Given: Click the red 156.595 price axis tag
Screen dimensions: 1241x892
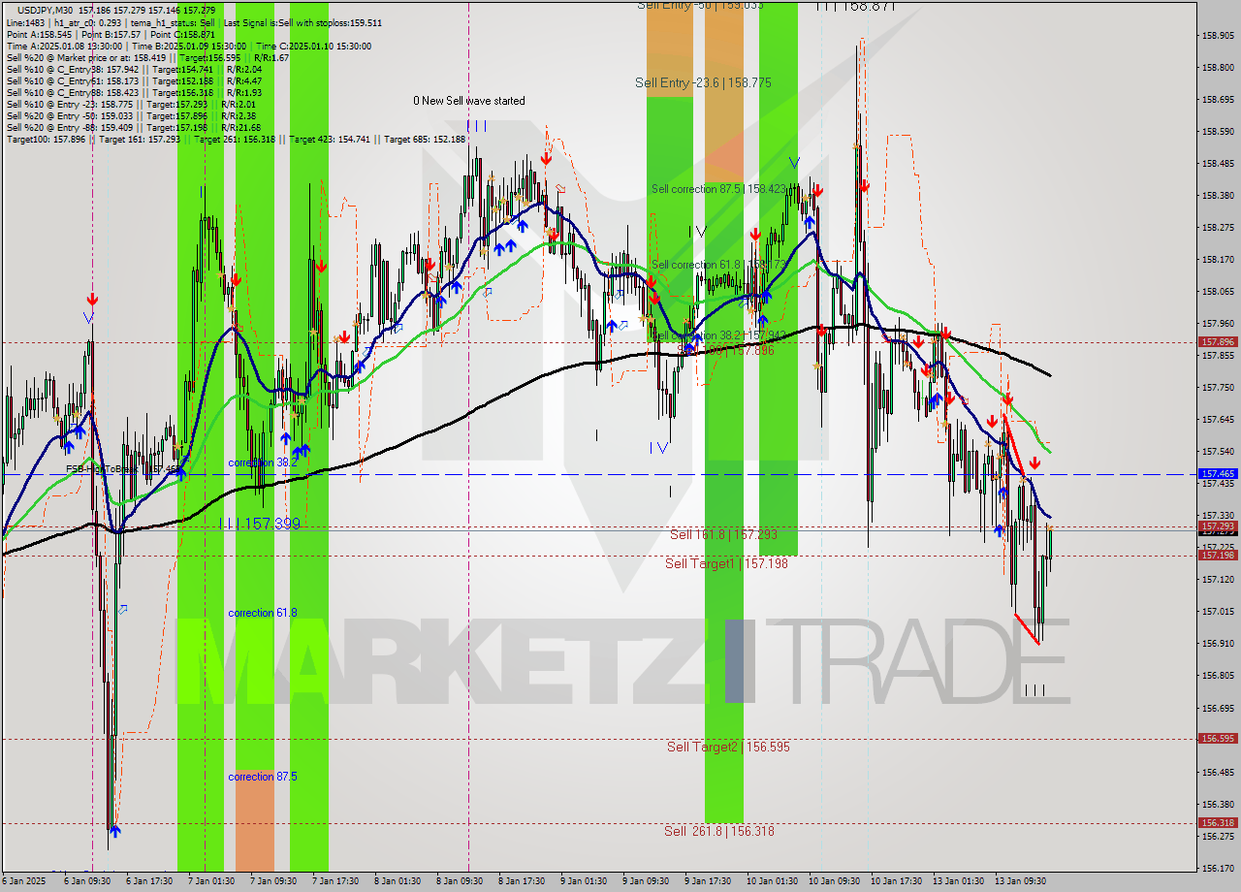Looking at the screenshot, I should (1218, 739).
